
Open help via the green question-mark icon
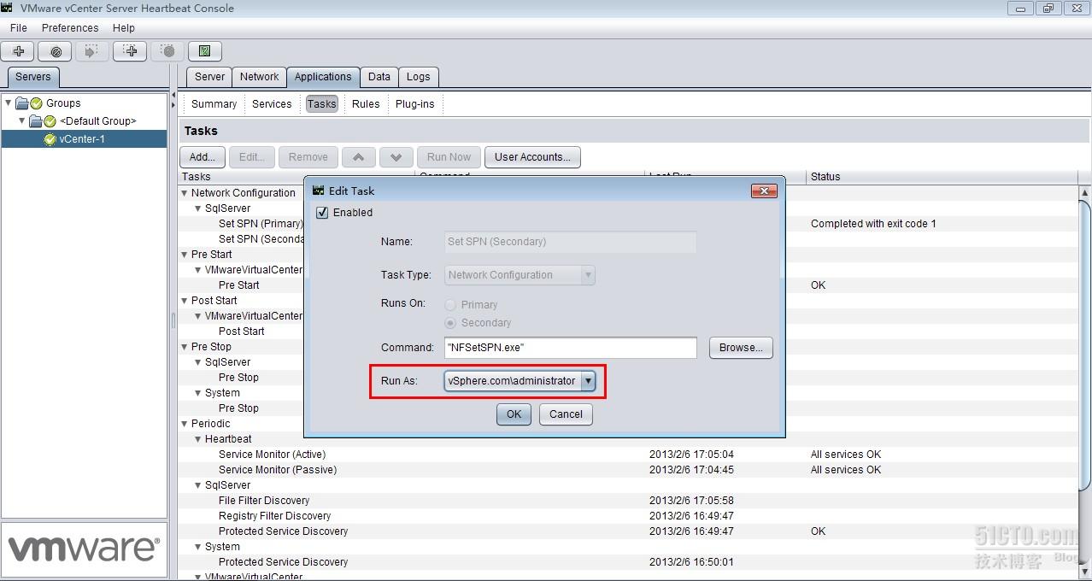point(205,51)
